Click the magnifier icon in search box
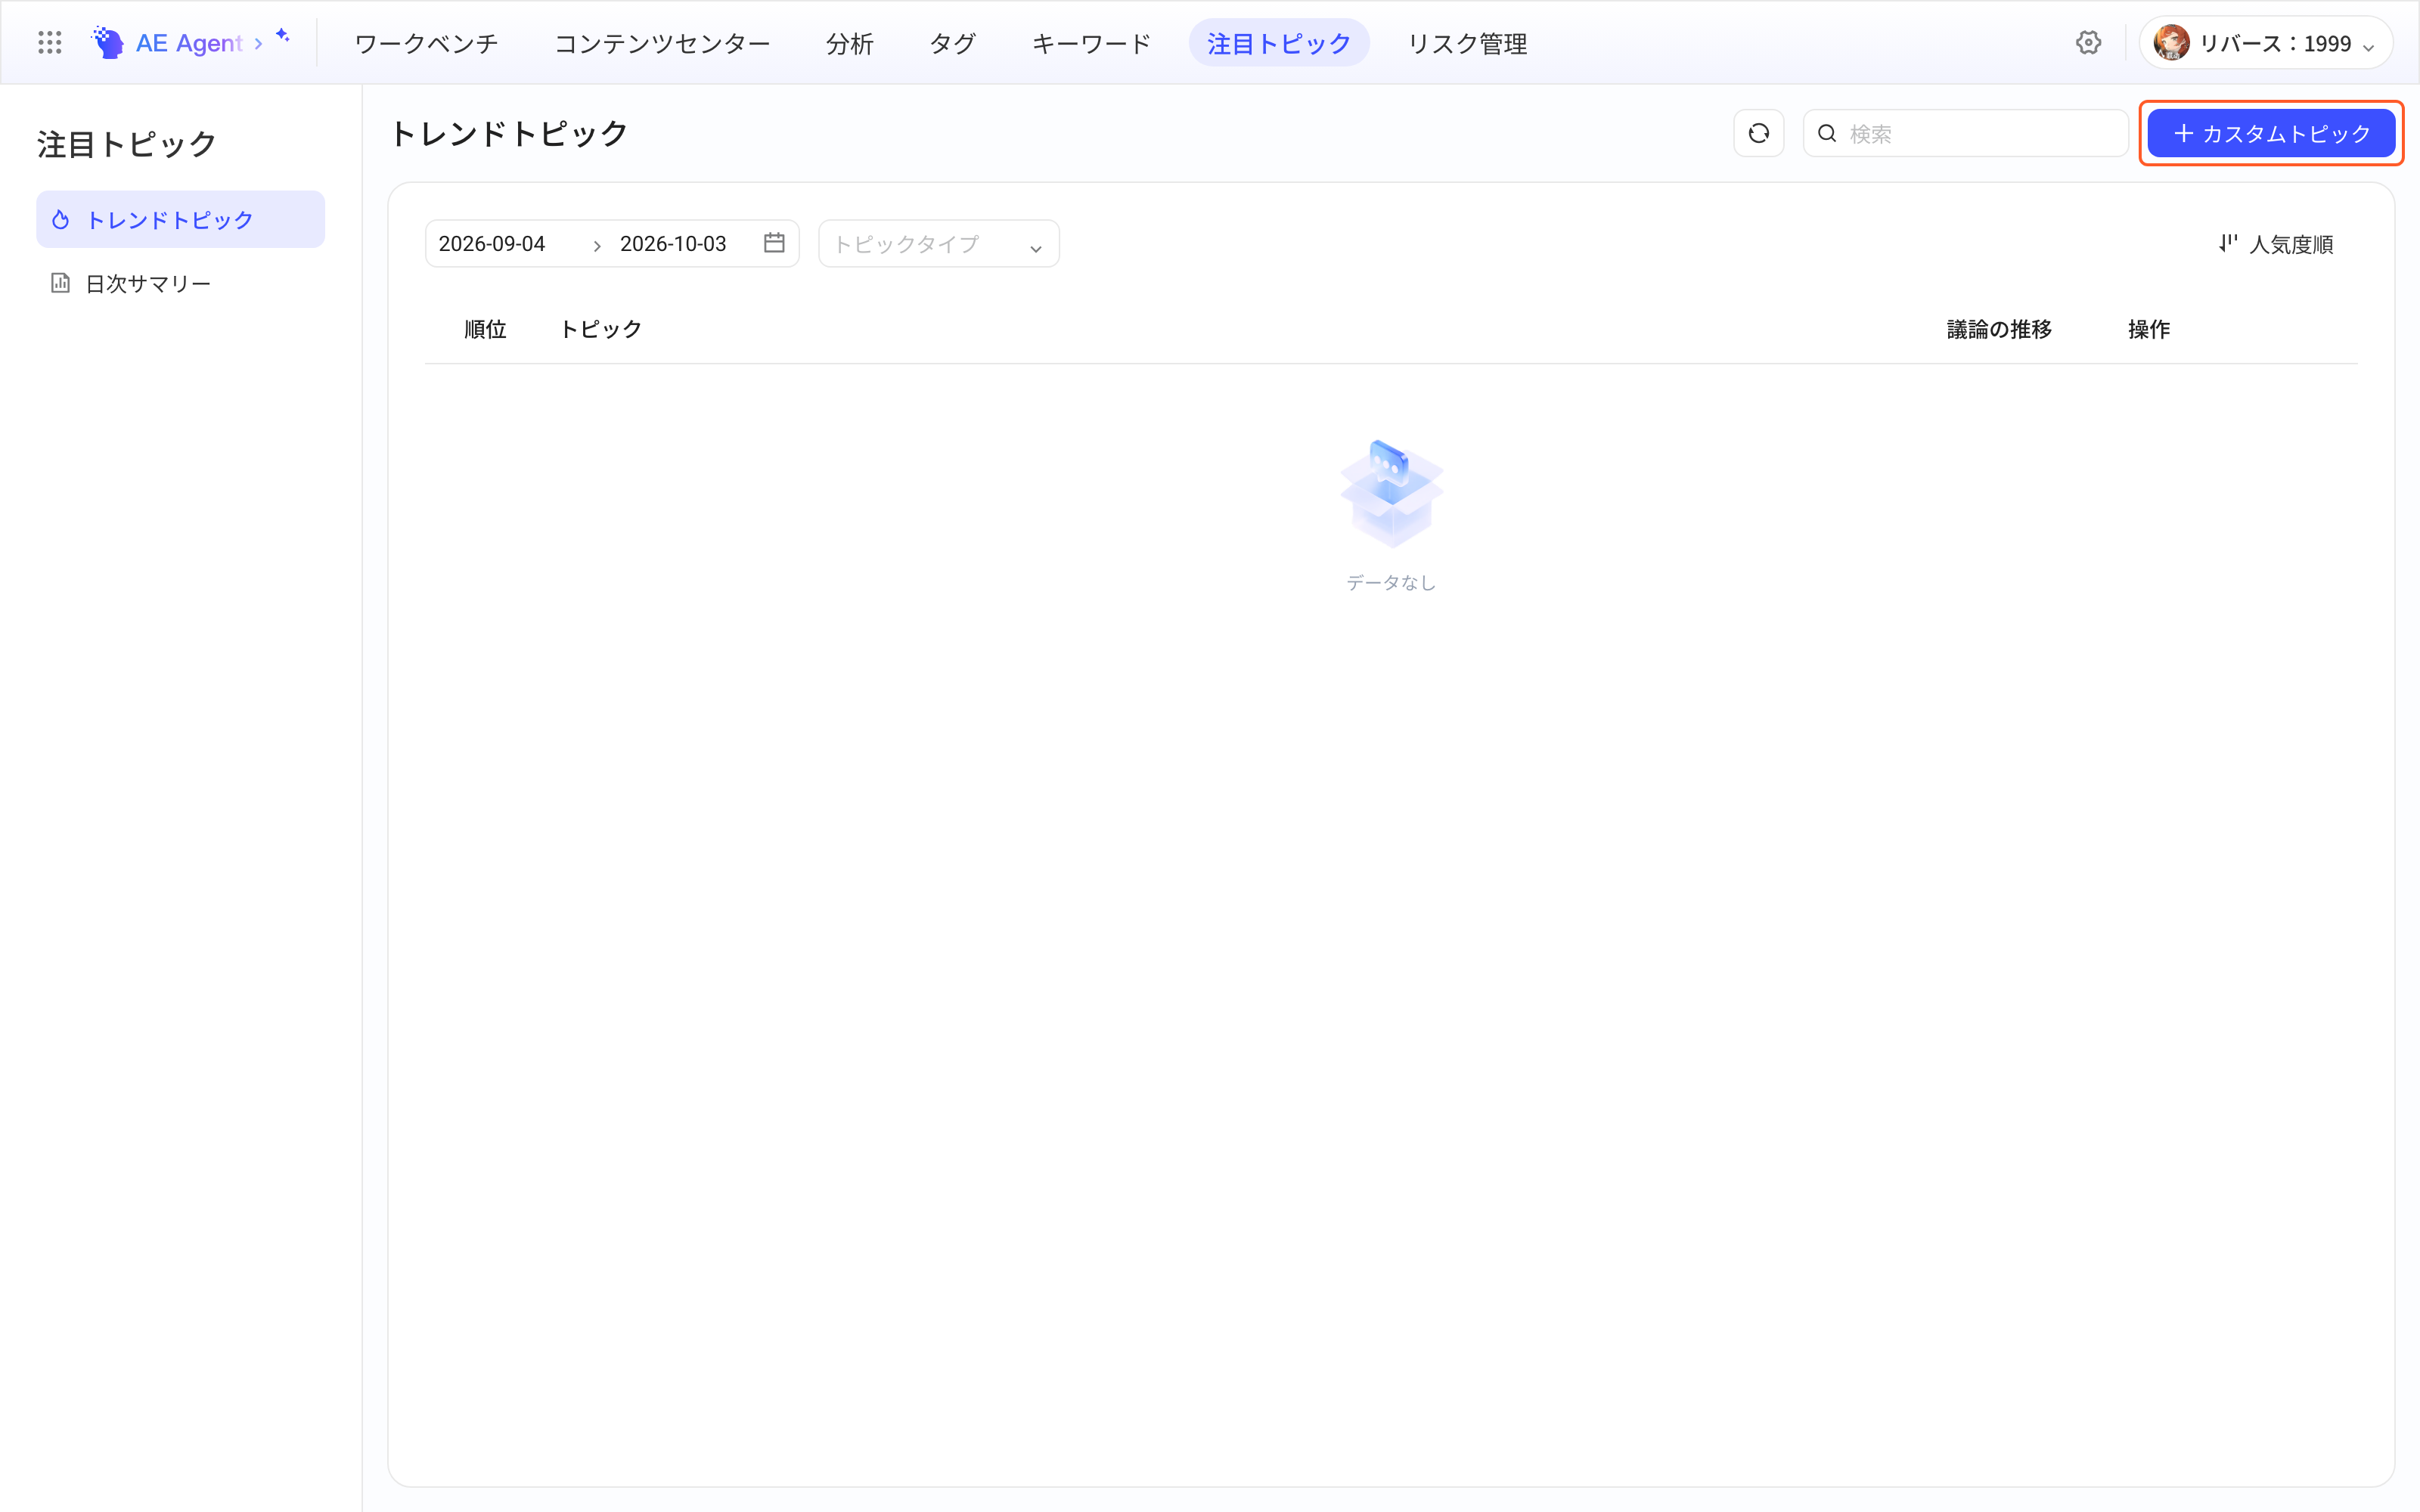 coord(1827,133)
